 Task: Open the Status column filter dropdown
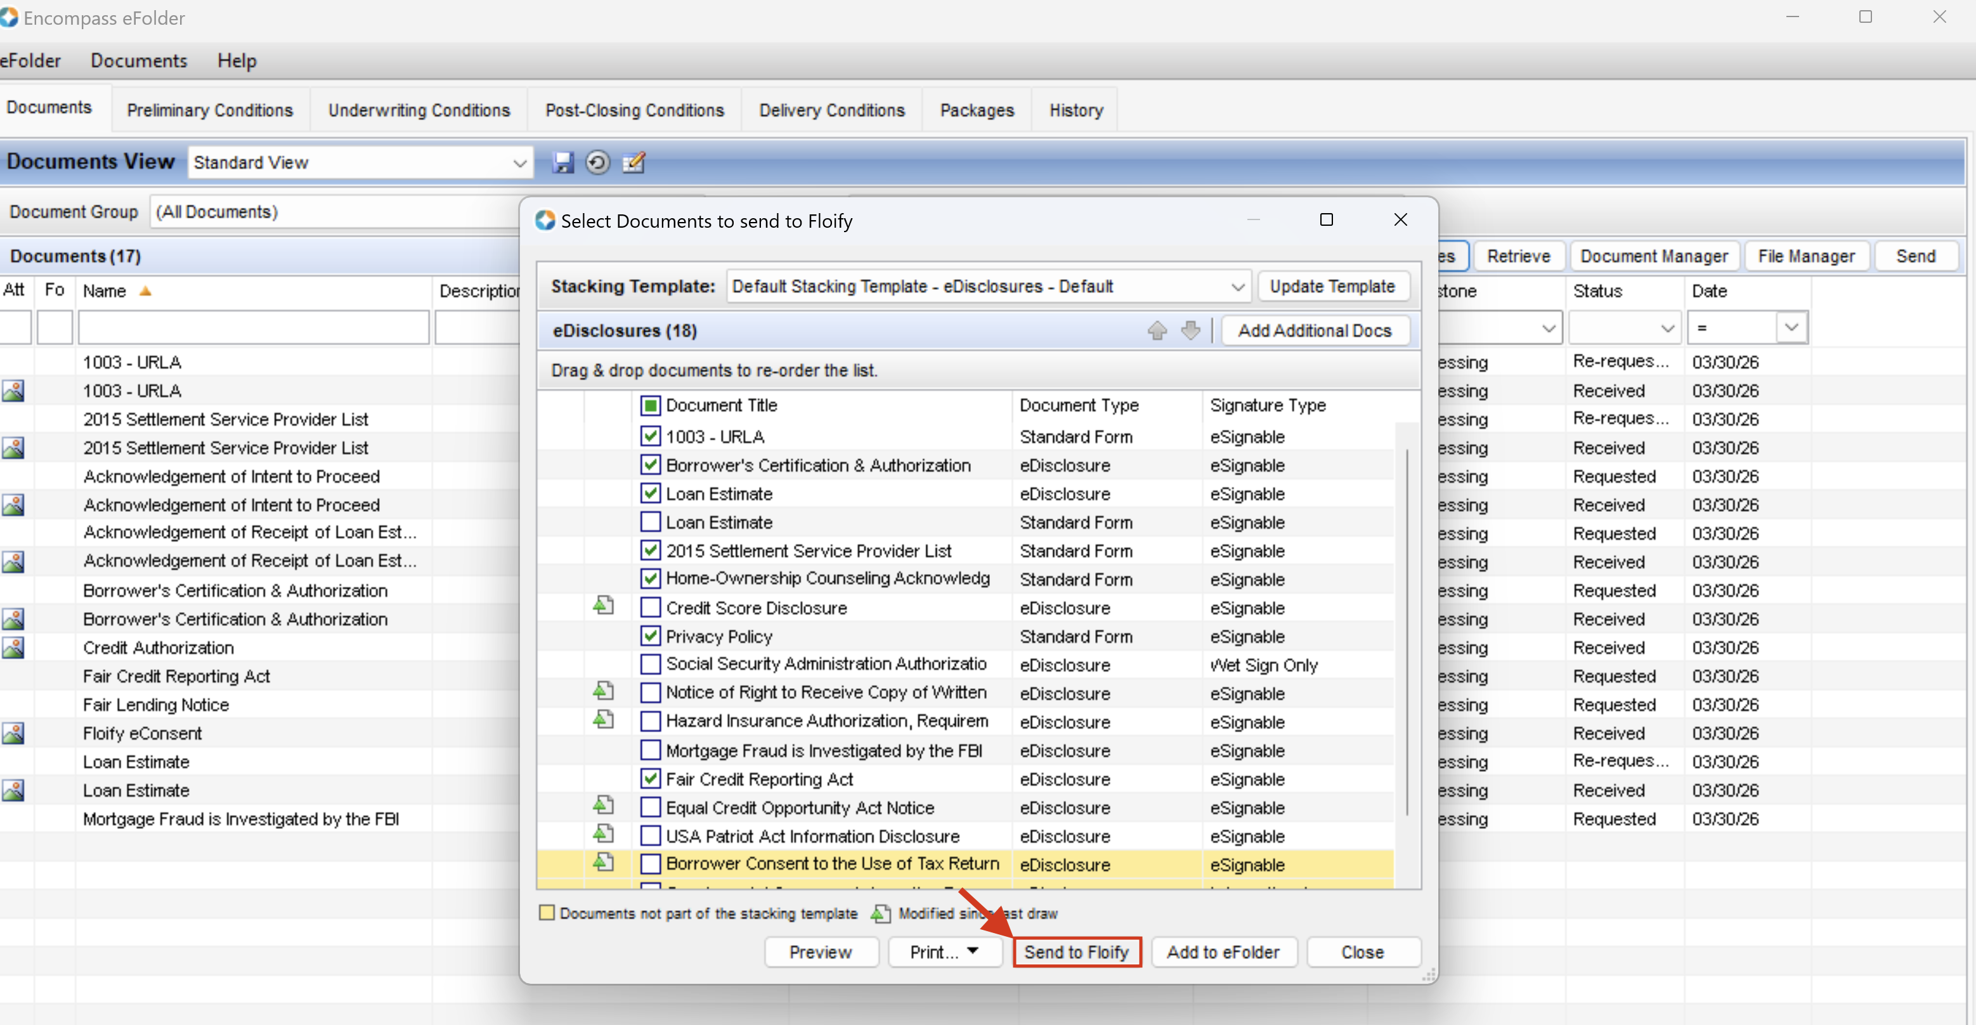[x=1667, y=329]
